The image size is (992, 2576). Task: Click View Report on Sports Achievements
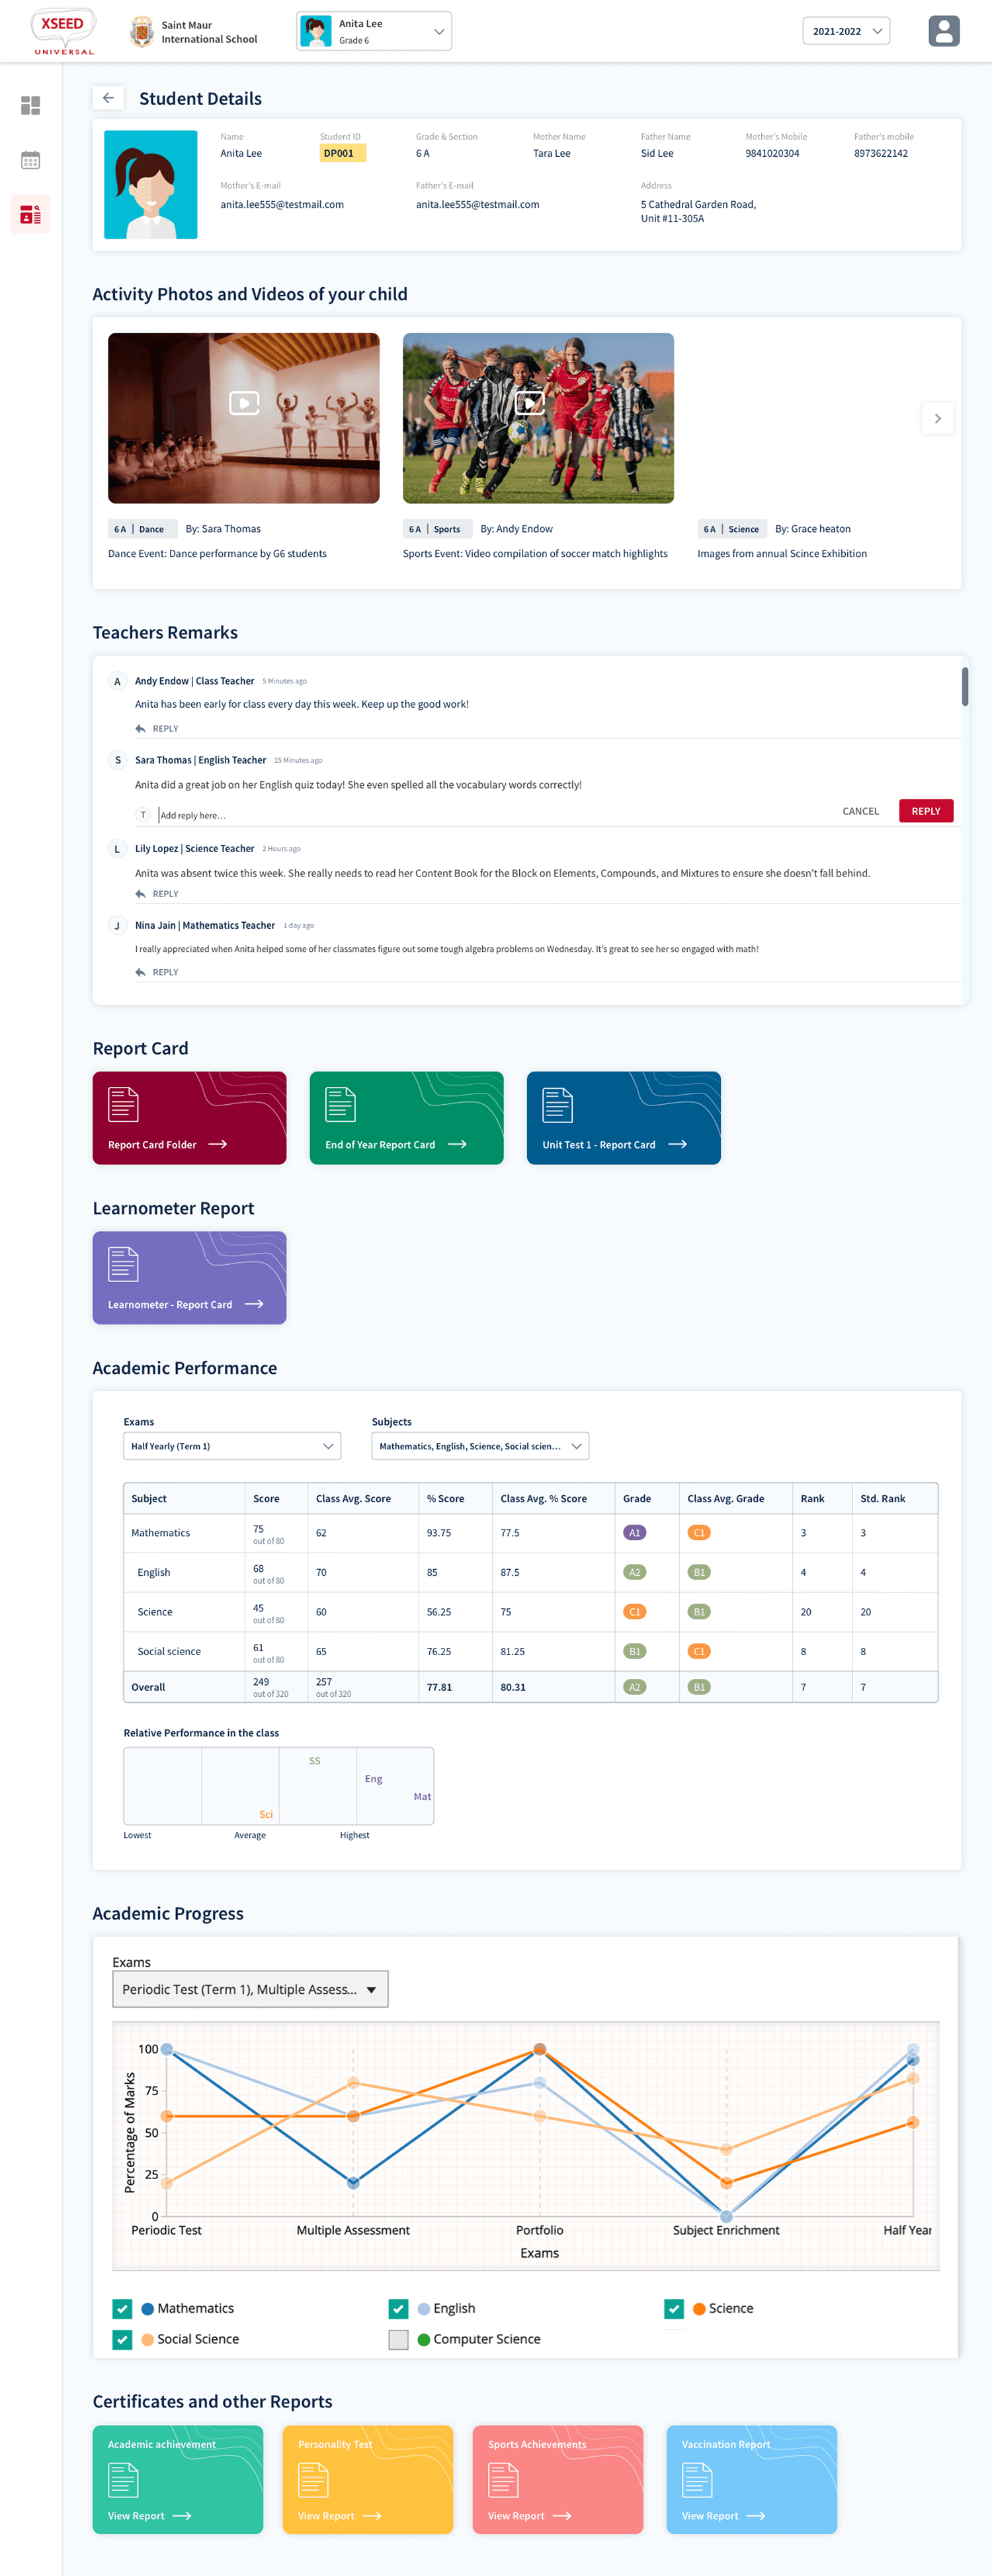[x=529, y=2516]
